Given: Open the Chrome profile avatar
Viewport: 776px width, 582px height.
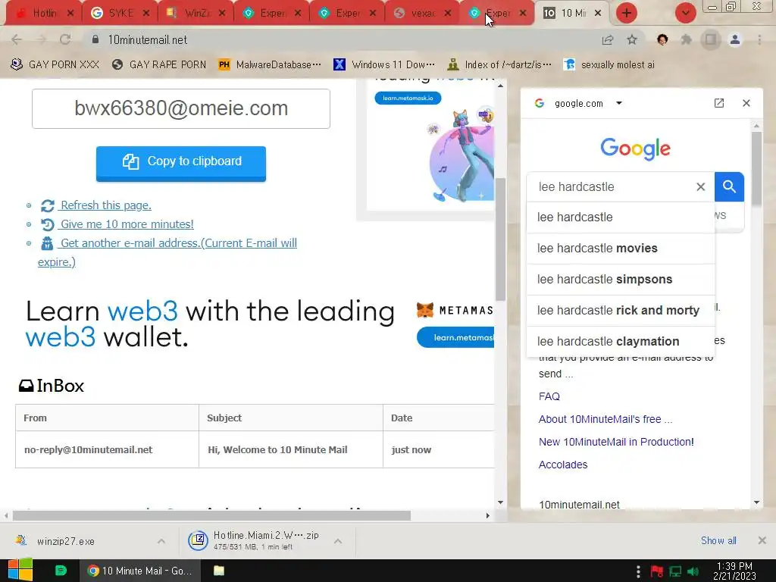Looking at the screenshot, I should click(x=735, y=39).
